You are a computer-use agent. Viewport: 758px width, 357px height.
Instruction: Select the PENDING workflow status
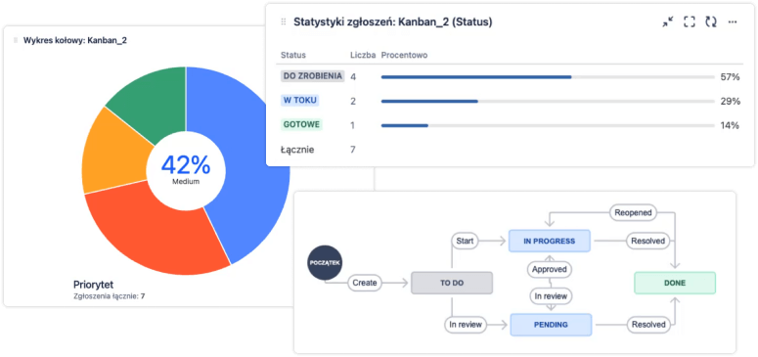pos(551,325)
